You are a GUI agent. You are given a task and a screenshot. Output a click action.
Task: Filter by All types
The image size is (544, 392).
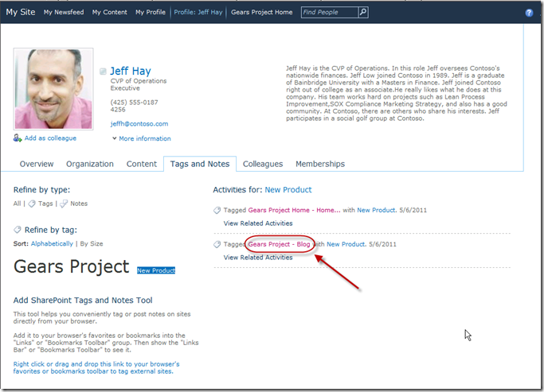pyautogui.click(x=17, y=204)
